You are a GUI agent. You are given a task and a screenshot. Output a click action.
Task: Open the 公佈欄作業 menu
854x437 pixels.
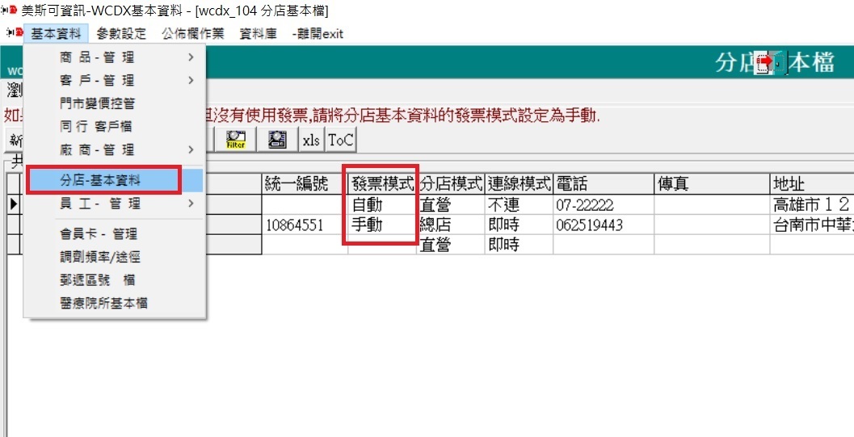click(x=193, y=34)
